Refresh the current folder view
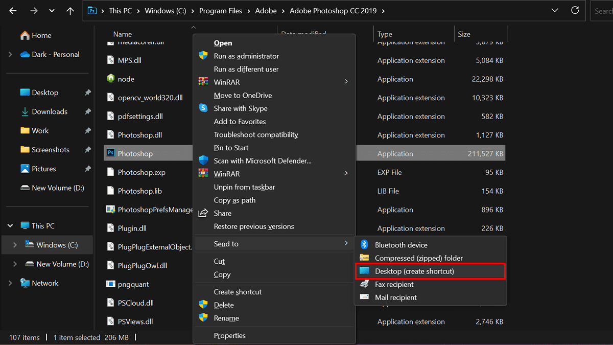 [x=575, y=10]
